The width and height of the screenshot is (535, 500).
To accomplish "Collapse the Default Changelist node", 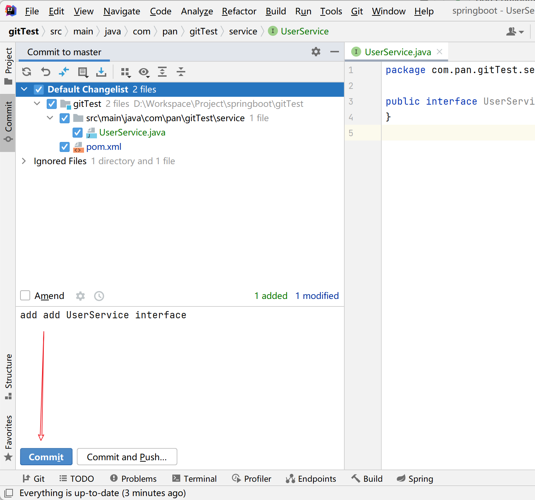I will pos(24,89).
